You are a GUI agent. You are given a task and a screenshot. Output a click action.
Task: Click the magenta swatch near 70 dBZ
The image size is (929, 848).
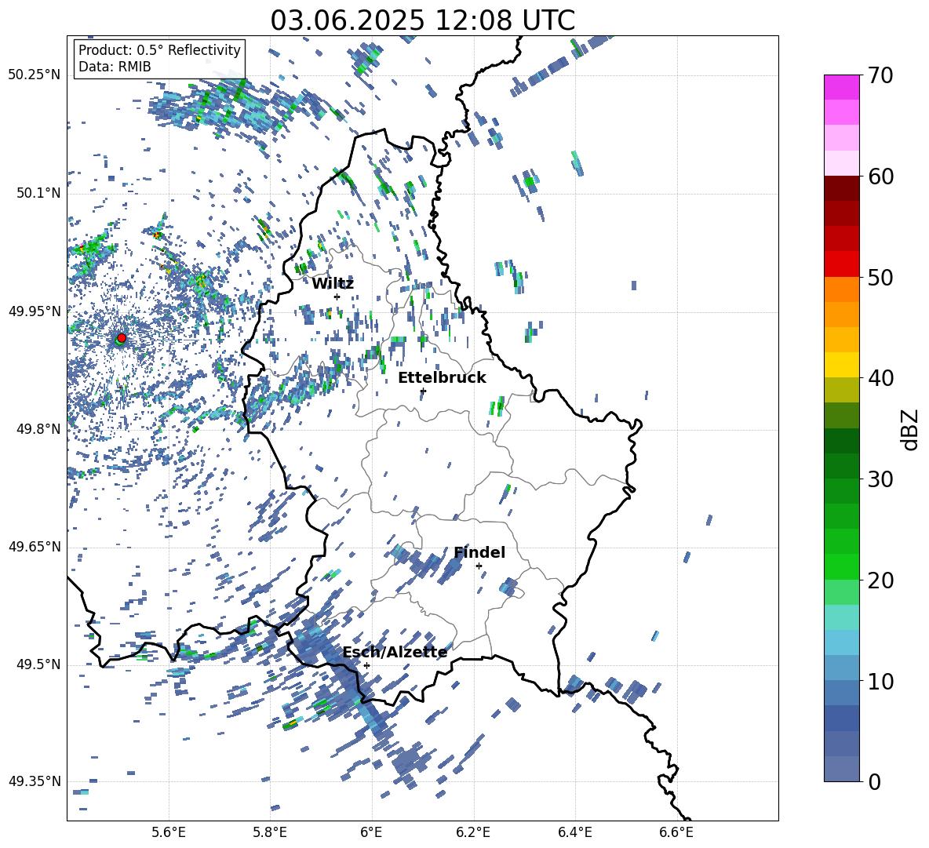pyautogui.click(x=842, y=87)
